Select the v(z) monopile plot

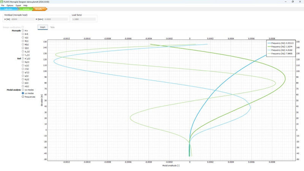(x=23, y=37)
